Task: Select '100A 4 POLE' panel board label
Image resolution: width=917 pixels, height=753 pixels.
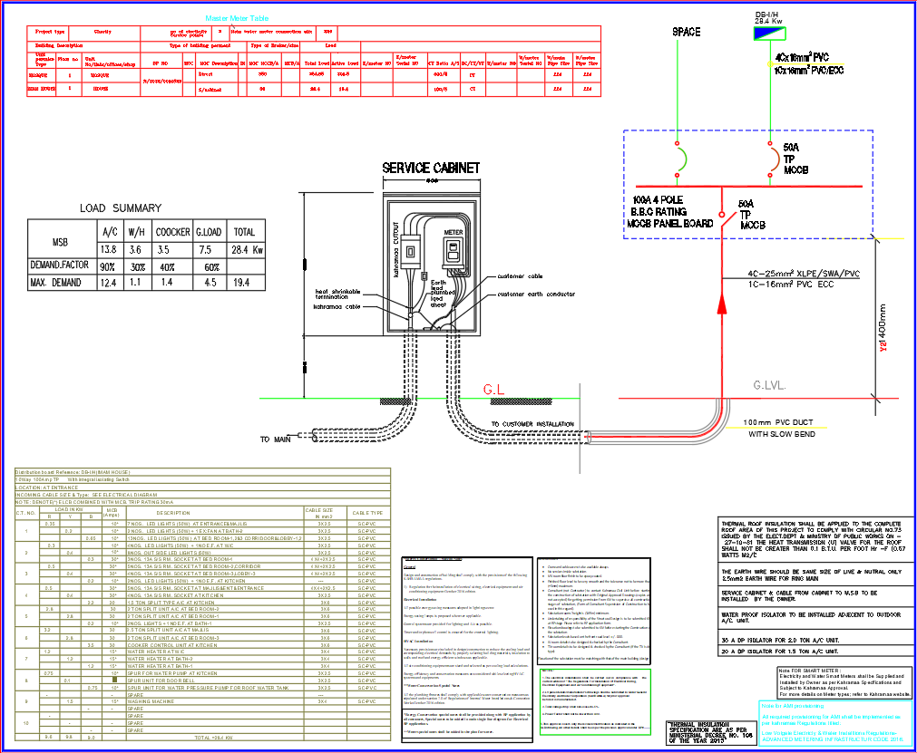Action: pos(658,199)
